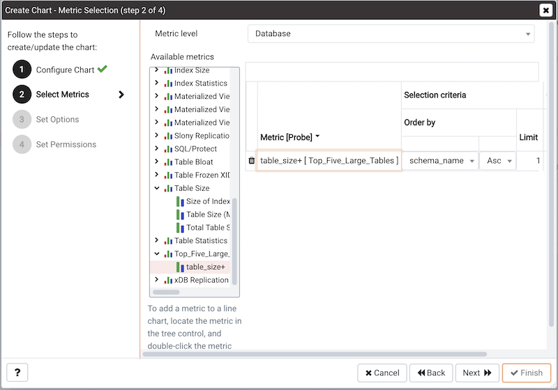558x390 pixels.
Task: Click the Next button
Action: point(477,373)
